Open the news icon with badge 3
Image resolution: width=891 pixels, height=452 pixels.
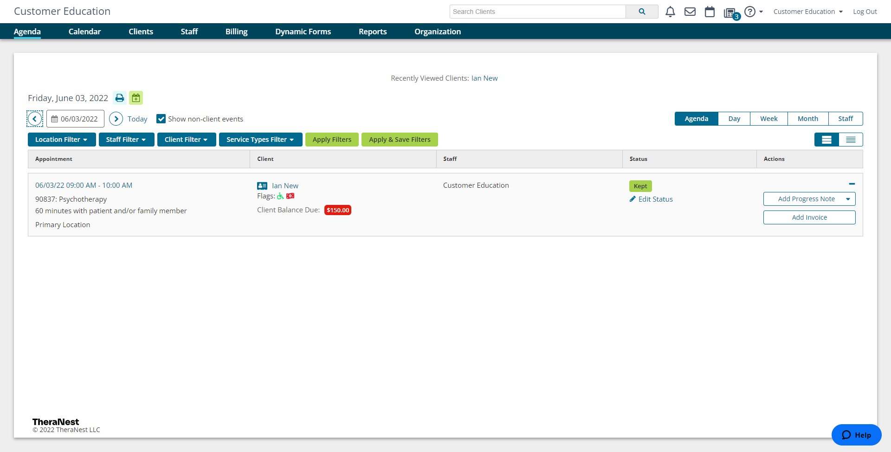(x=731, y=13)
